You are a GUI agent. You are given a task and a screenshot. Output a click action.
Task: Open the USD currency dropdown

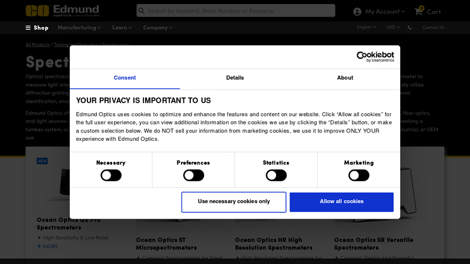point(393,27)
